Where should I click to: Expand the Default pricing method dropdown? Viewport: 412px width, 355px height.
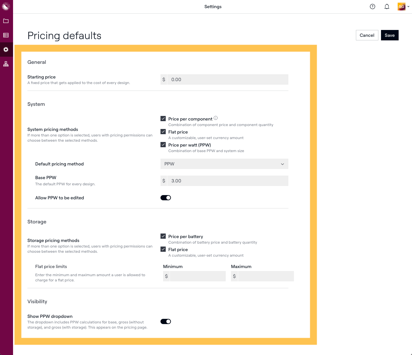pos(224,164)
